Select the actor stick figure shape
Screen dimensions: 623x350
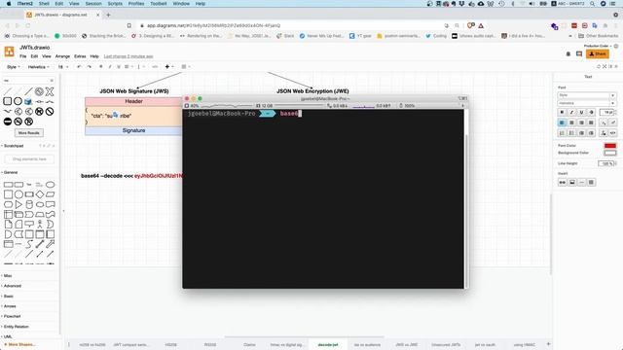coord(39,225)
